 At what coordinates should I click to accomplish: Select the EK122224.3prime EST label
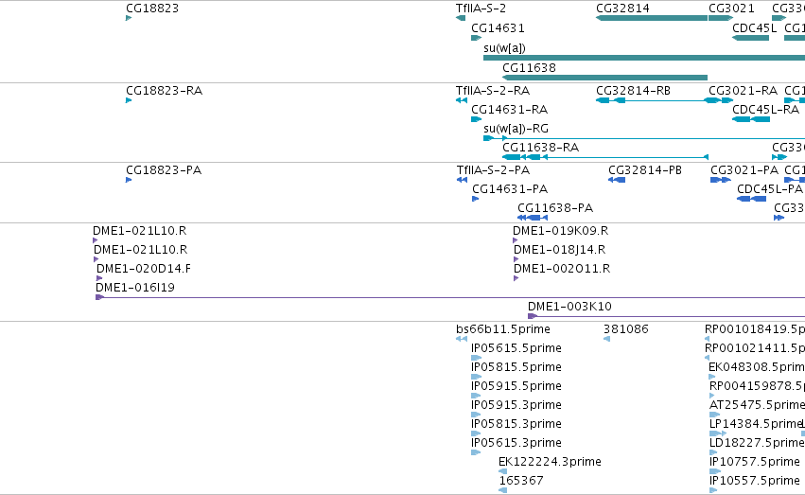click(550, 463)
